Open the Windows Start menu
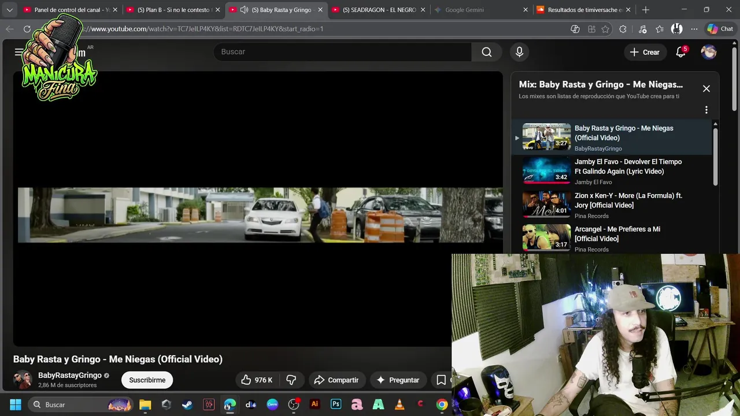The image size is (740, 416). tap(16, 404)
